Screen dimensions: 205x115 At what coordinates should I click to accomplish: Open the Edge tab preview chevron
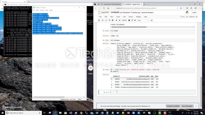(148, 4)
